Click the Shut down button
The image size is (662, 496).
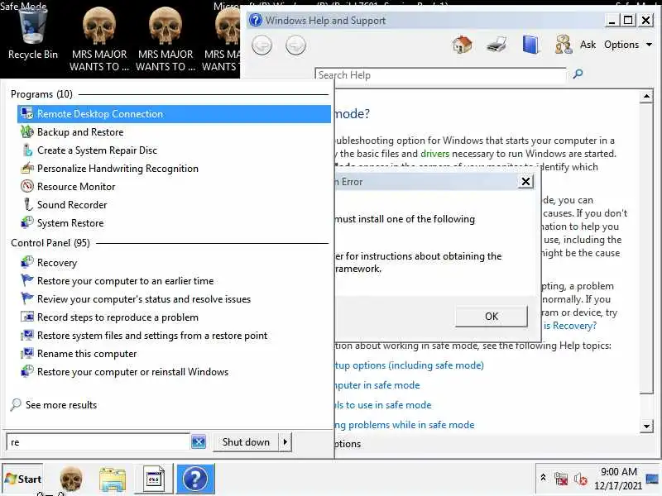(246, 442)
